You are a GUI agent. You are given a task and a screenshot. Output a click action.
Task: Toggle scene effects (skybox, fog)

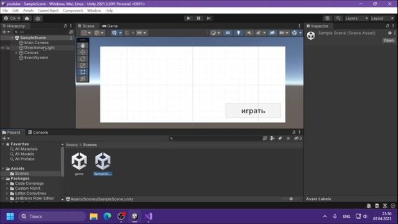(x=258, y=33)
